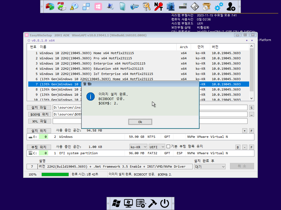Launch the bunch-of-keys password tool icon

[x=147, y=7]
